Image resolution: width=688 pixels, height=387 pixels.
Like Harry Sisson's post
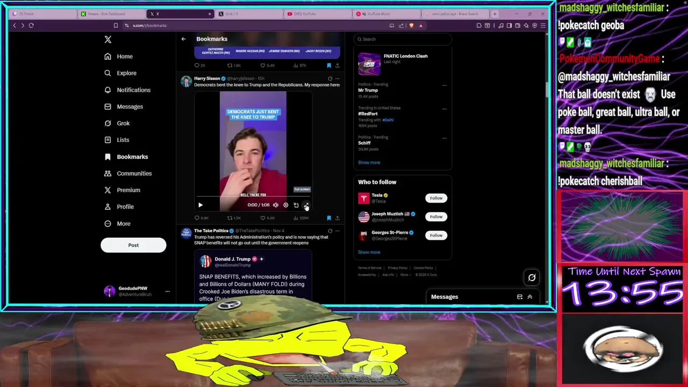(x=267, y=218)
